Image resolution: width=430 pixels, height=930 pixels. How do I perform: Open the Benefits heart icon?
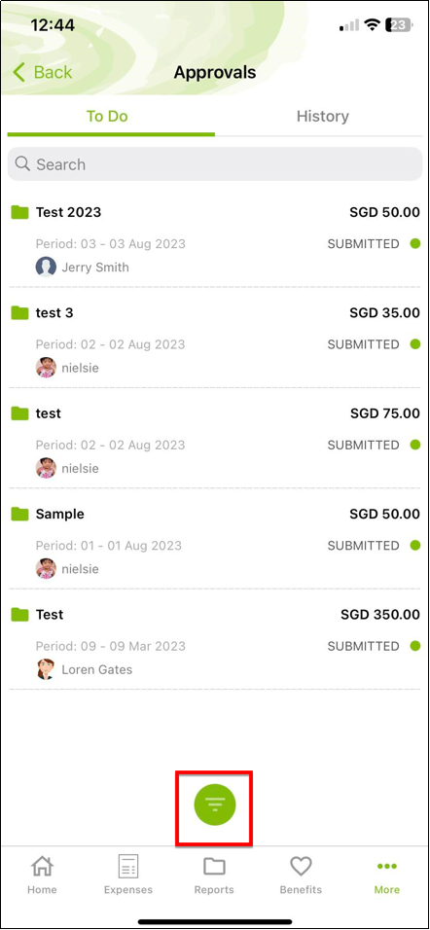tap(301, 867)
